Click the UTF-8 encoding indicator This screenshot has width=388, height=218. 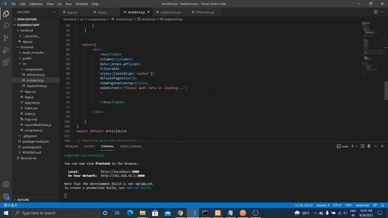click(x=337, y=205)
